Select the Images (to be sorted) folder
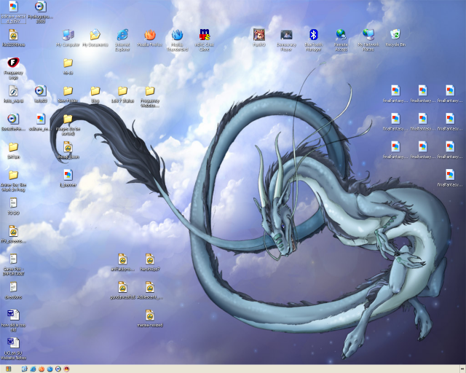Screen dimensions: 466x373 click(x=68, y=125)
